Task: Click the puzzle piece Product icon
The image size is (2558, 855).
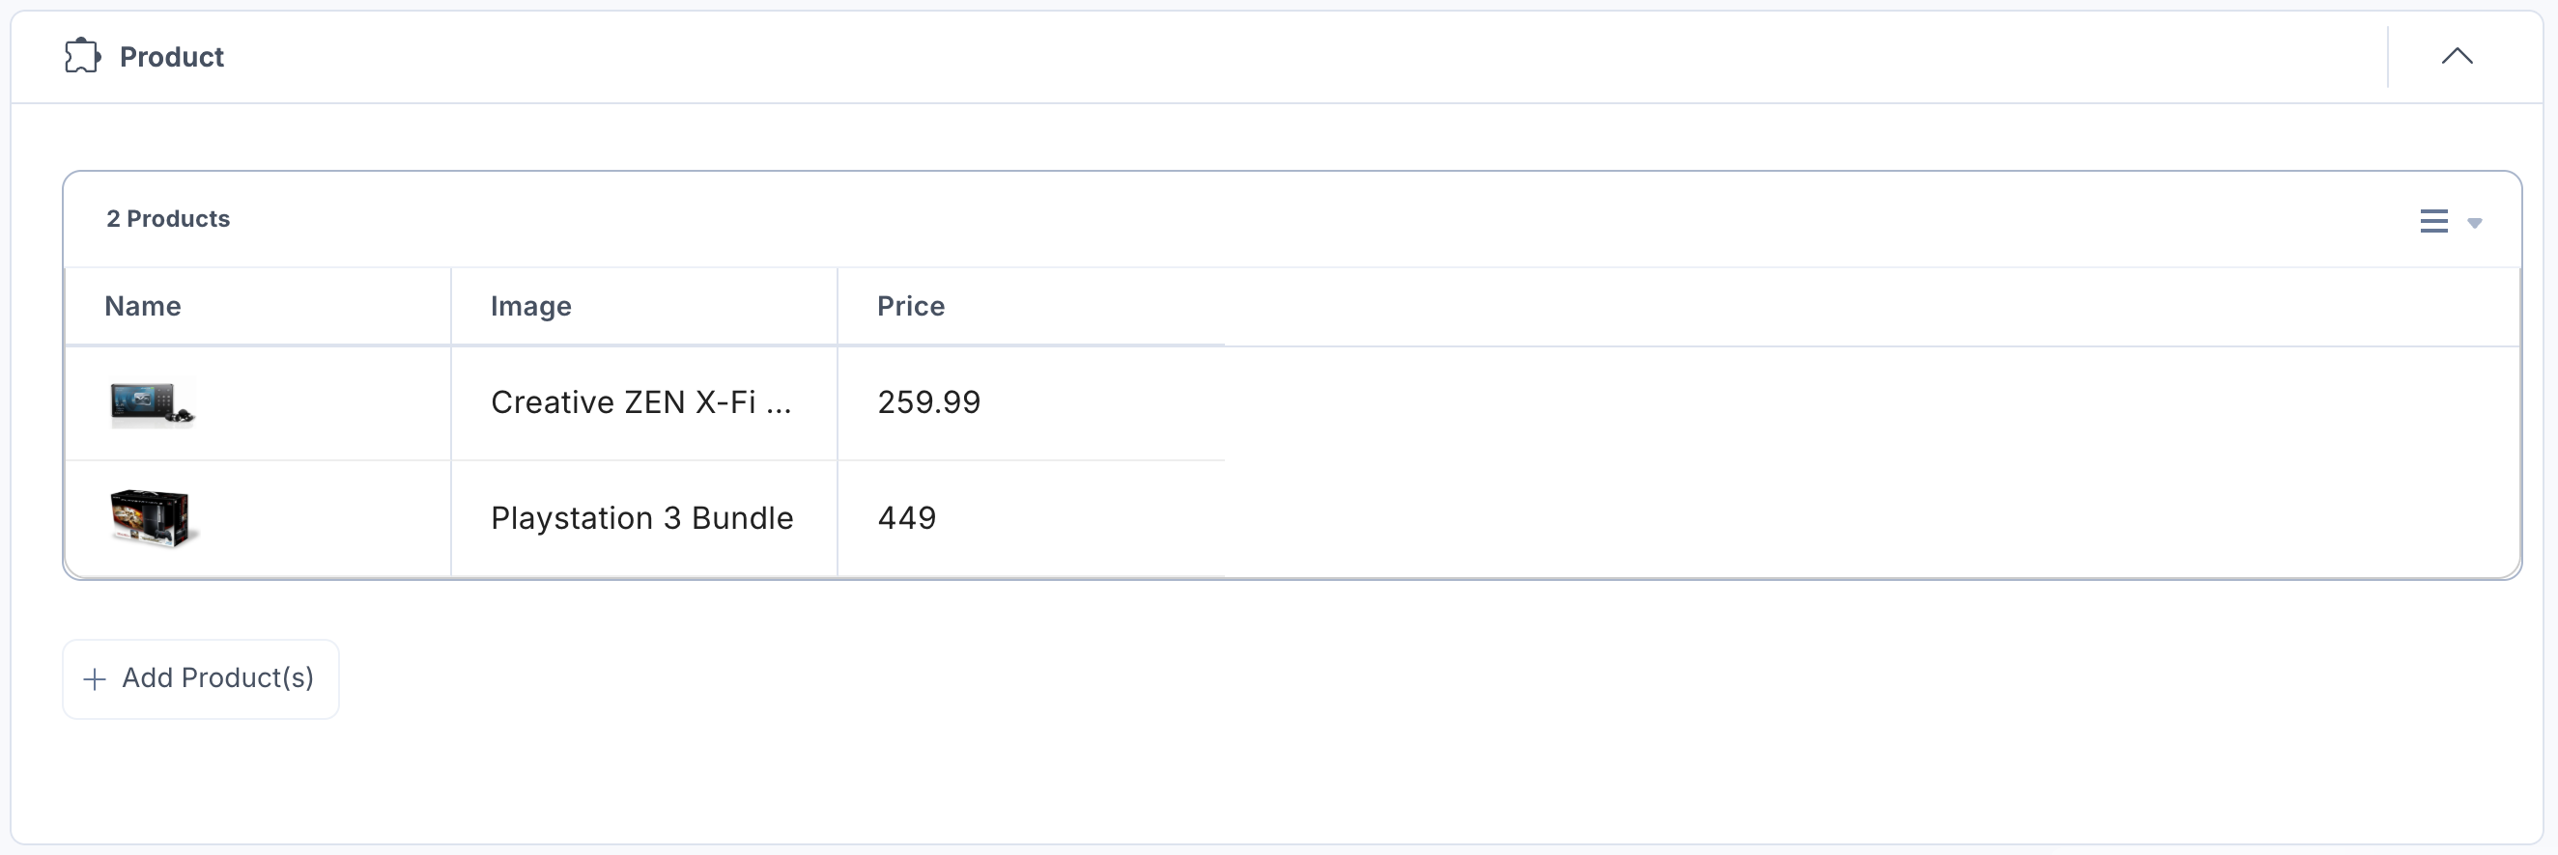Action: coord(82,57)
